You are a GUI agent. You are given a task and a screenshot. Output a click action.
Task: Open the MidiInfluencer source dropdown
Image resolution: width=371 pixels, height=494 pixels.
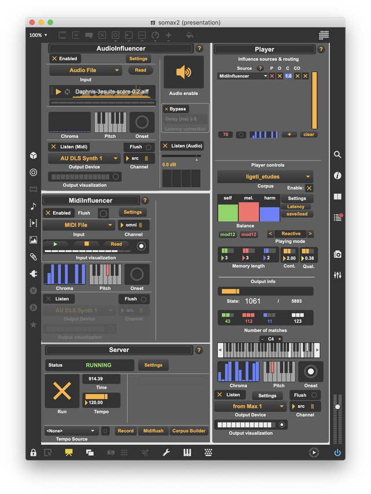tap(243, 76)
